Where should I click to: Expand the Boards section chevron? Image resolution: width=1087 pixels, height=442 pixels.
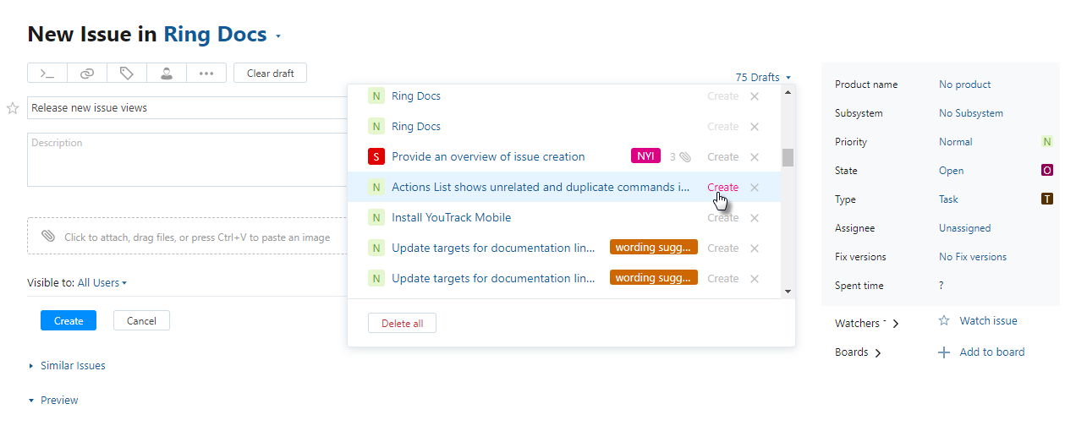878,353
